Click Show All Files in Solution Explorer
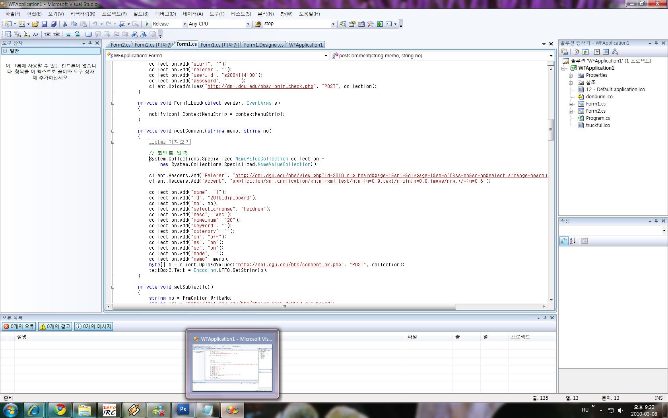 pos(576,52)
